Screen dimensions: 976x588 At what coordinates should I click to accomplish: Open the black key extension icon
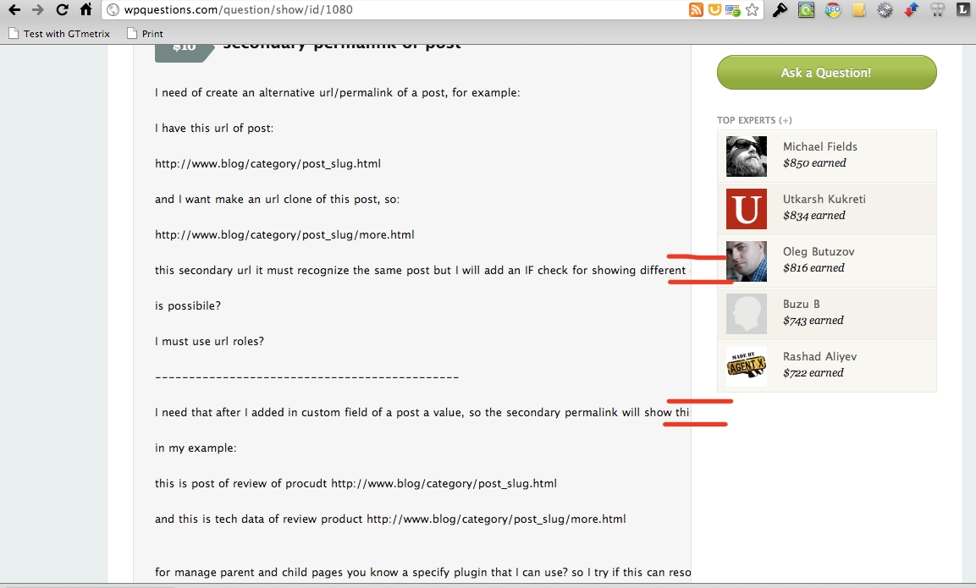coord(780,9)
